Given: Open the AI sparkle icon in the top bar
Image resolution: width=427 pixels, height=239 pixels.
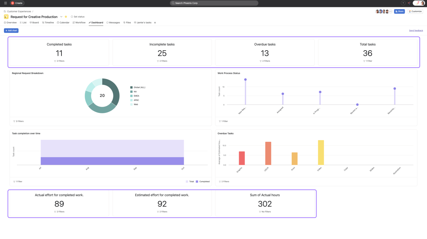Looking at the screenshot, I should coord(409,3).
